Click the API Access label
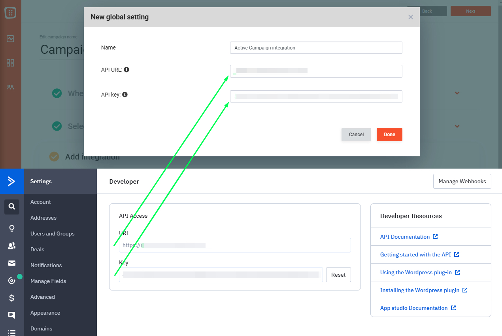Screen dimensions: 502x336 (x=133, y=216)
